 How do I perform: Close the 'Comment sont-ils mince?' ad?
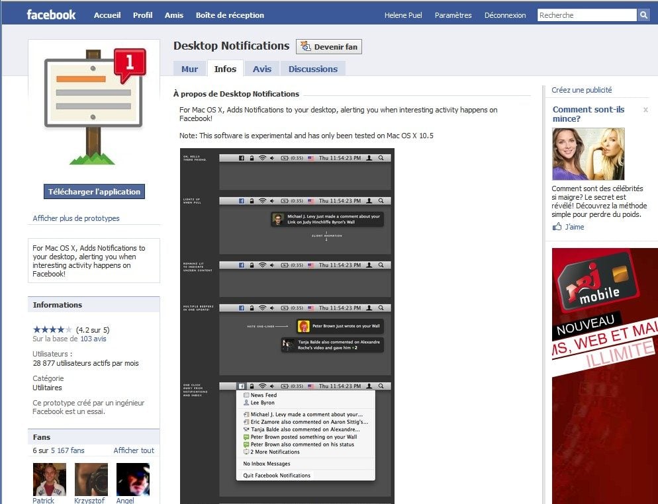point(645,110)
